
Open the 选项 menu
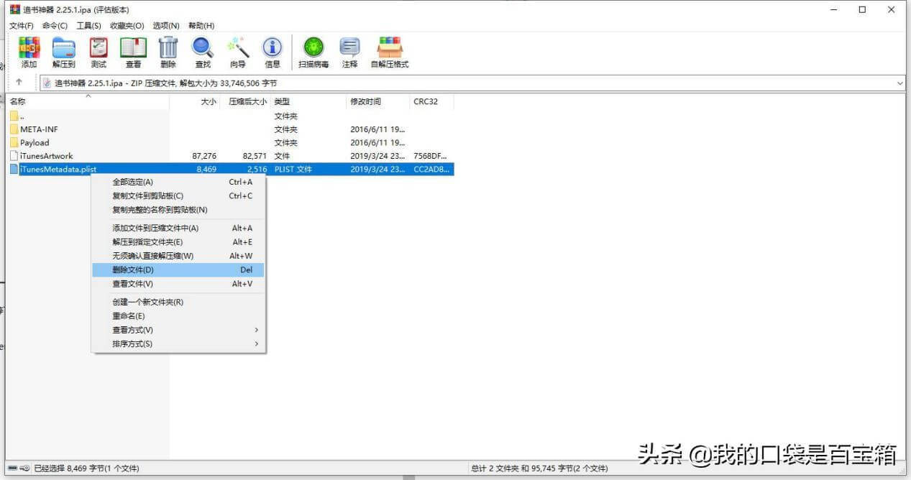pos(166,25)
